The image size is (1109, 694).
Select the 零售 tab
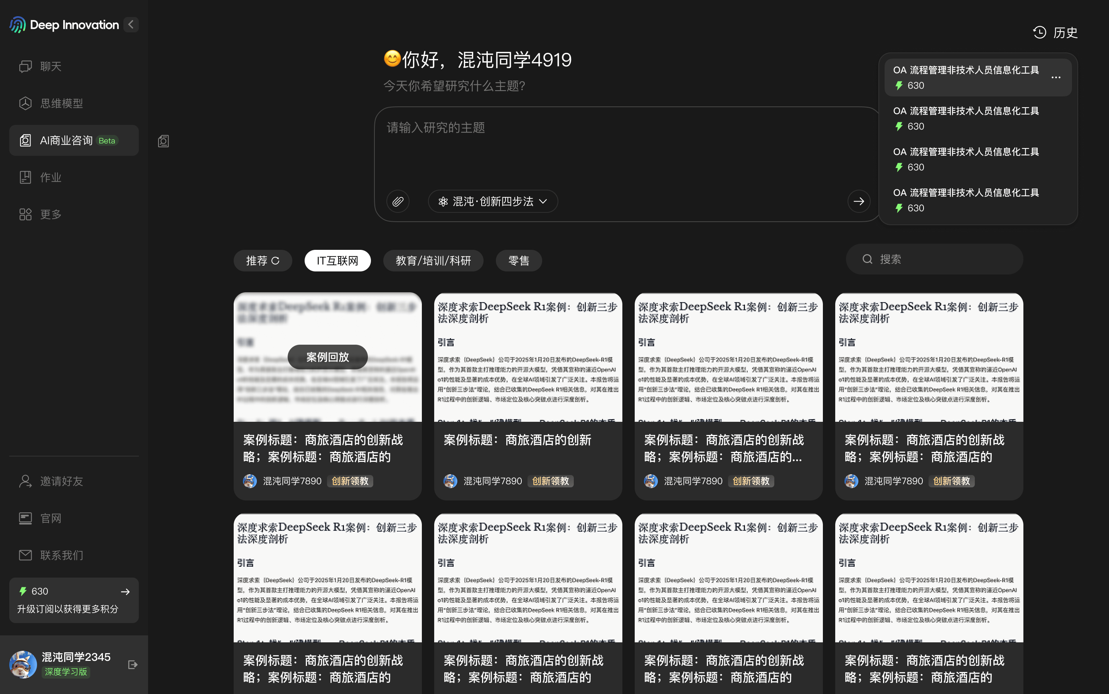click(519, 261)
